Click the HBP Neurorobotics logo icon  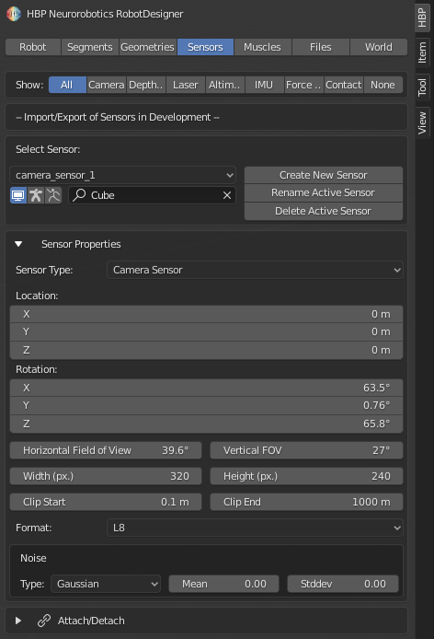click(x=14, y=14)
